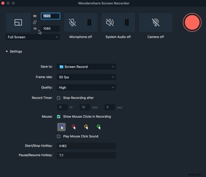The width and height of the screenshot is (206, 177).
Task: Open the Save to Screen Record dropdown
Action: click(86, 67)
